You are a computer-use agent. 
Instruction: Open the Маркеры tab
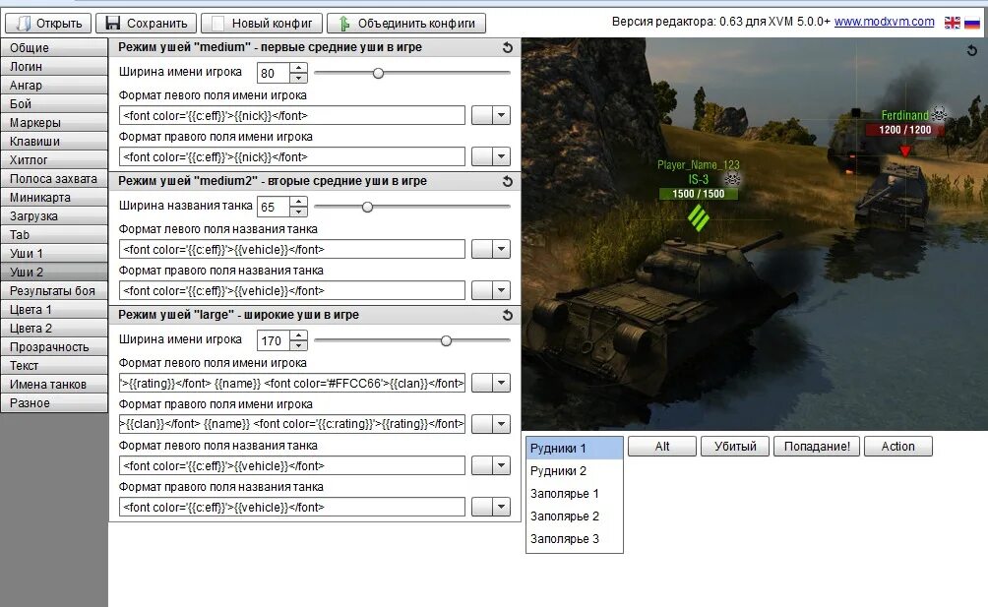pos(54,123)
